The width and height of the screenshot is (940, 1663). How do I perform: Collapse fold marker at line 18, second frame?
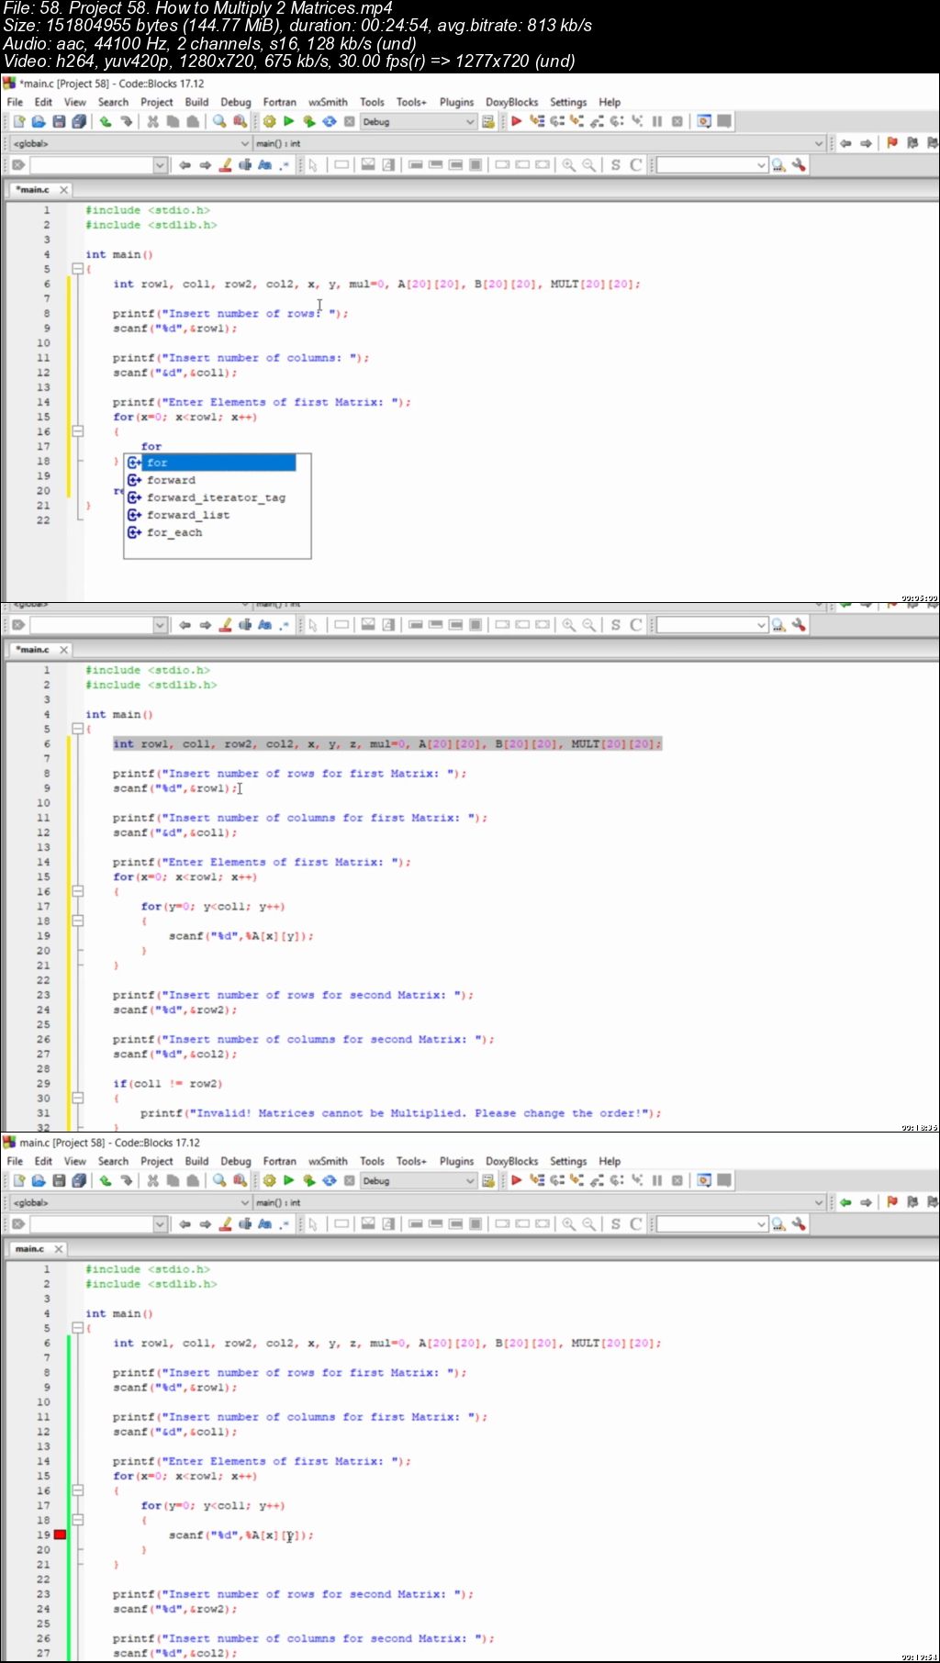coord(78,921)
